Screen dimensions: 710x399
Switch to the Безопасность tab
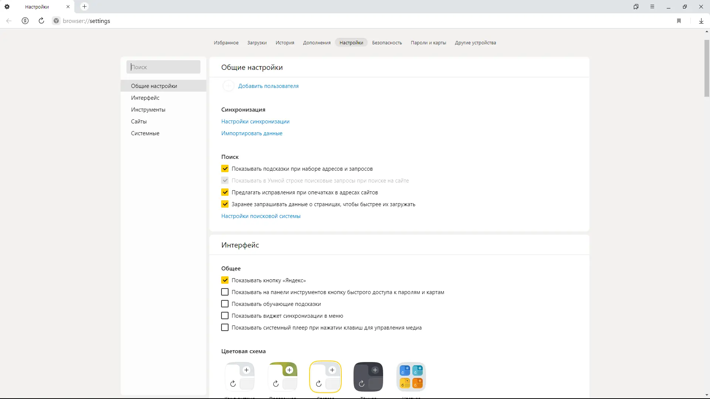pyautogui.click(x=387, y=43)
